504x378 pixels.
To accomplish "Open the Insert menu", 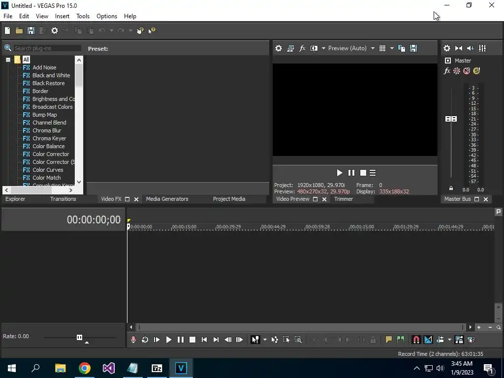I will tap(62, 16).
